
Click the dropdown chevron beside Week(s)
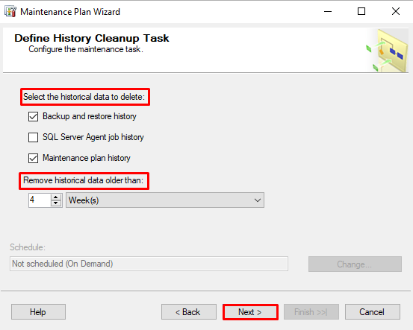[258, 200]
